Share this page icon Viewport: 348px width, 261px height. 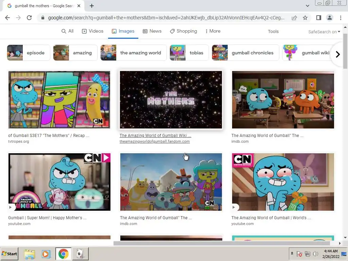point(294,18)
